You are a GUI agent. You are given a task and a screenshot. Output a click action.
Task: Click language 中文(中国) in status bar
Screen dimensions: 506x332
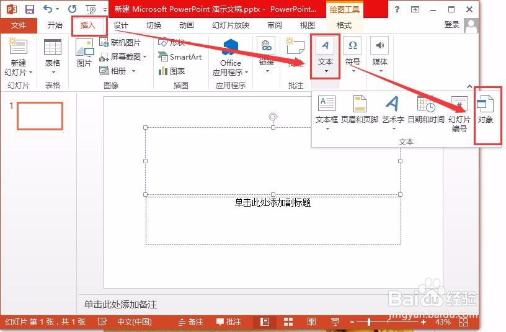point(134,321)
